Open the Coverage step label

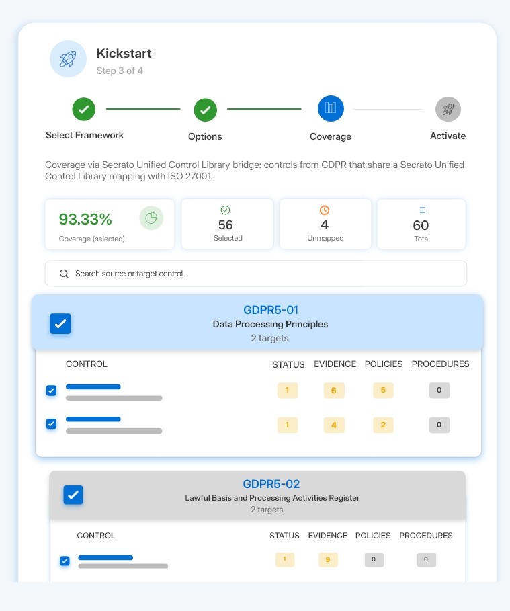click(331, 136)
